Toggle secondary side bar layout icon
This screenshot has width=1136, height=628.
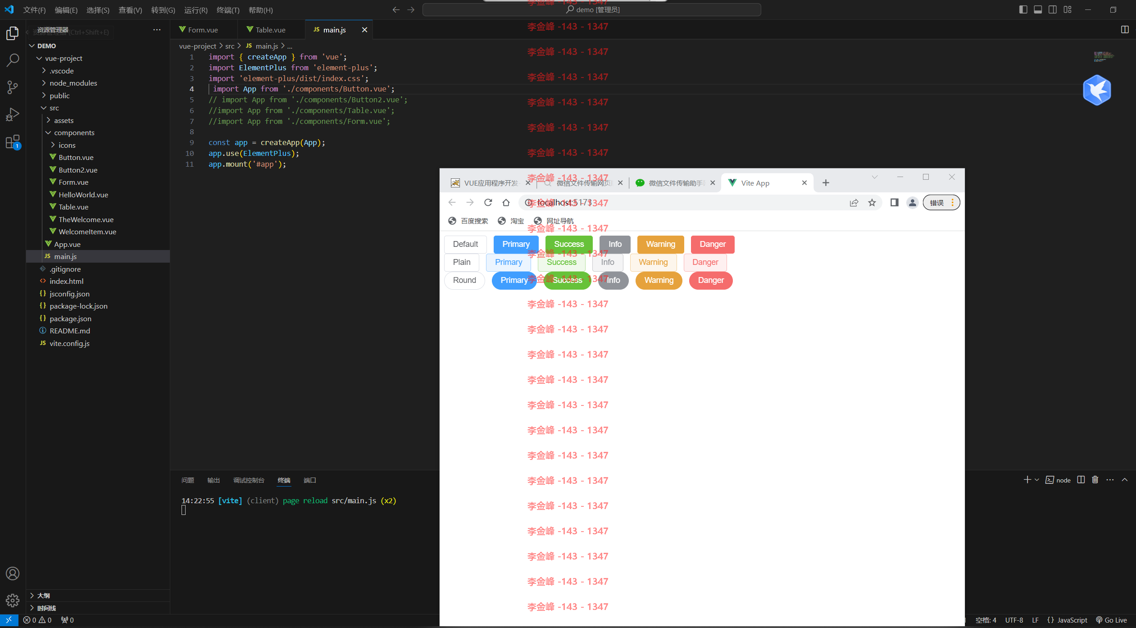pyautogui.click(x=1053, y=10)
